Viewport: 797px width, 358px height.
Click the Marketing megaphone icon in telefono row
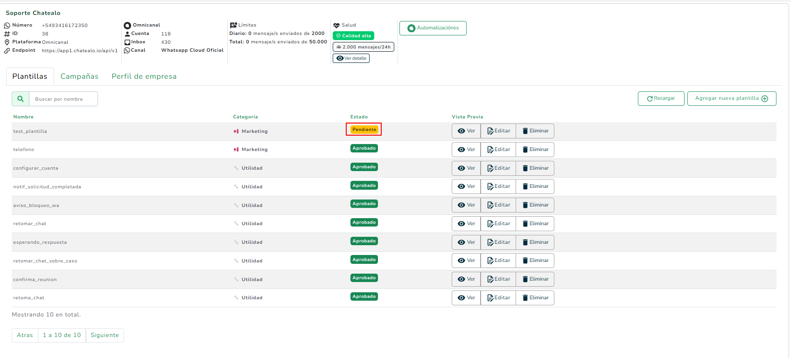pyautogui.click(x=236, y=150)
